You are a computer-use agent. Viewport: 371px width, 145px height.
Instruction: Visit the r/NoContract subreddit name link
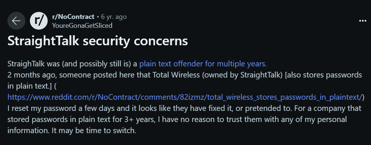pos(73,17)
